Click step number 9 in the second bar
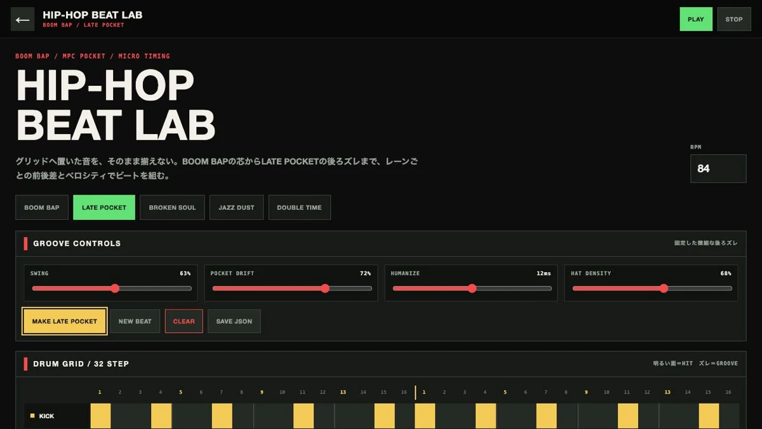Screen dimensions: 762x429 click(586, 392)
